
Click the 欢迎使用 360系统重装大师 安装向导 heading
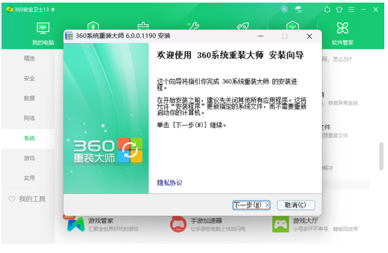pos(230,55)
